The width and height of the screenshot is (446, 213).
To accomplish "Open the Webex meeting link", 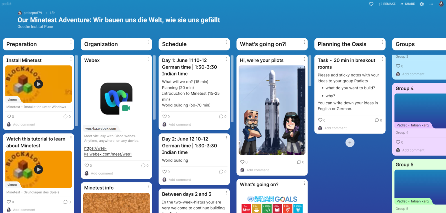I will point(108,151).
